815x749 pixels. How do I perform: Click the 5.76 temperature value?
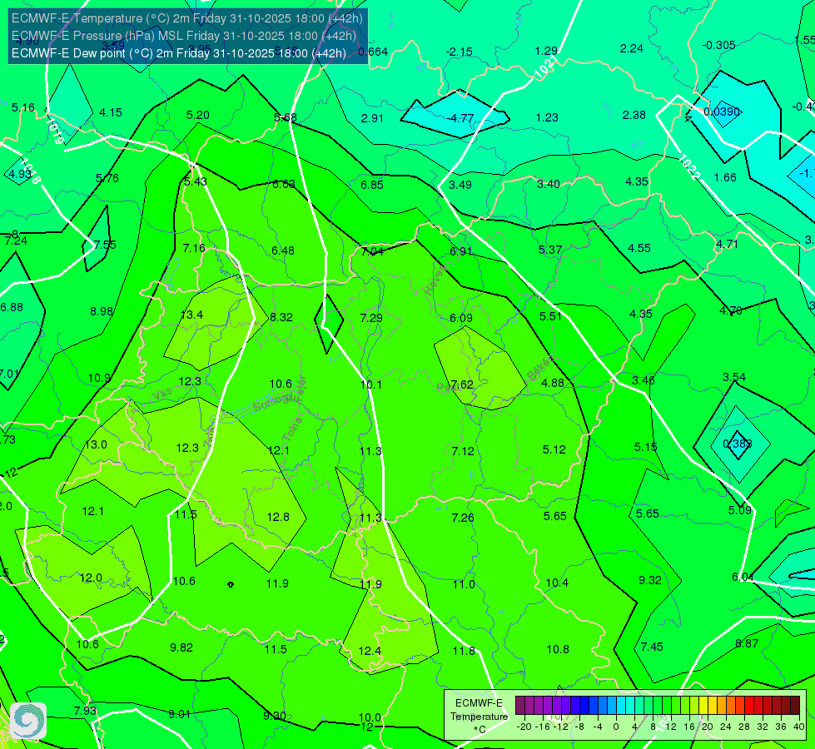point(107,178)
